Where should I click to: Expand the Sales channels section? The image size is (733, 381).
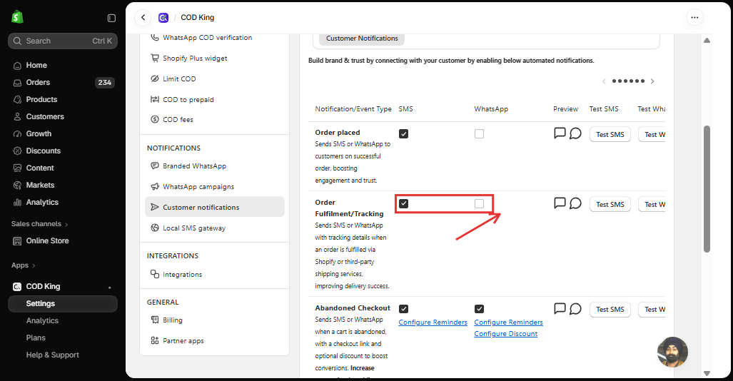click(40, 224)
